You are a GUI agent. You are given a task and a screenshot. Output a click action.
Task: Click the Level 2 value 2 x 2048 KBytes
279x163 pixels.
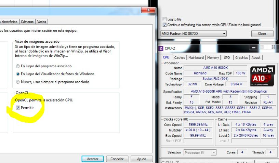(x=246, y=135)
